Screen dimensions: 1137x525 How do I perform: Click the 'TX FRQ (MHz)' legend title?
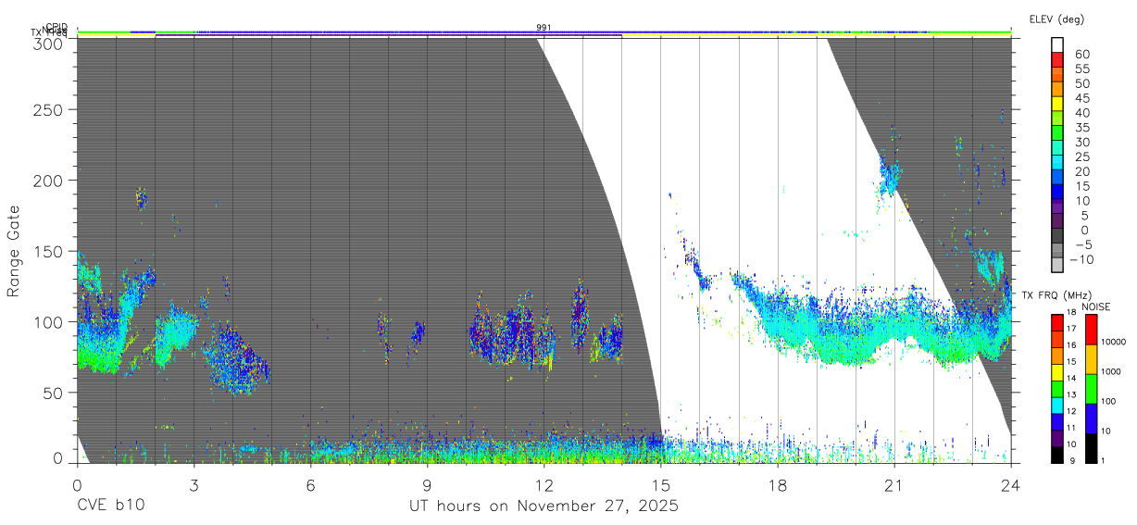click(1056, 295)
